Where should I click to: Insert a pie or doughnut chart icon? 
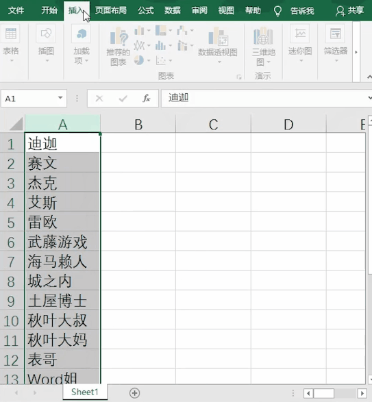click(x=139, y=60)
